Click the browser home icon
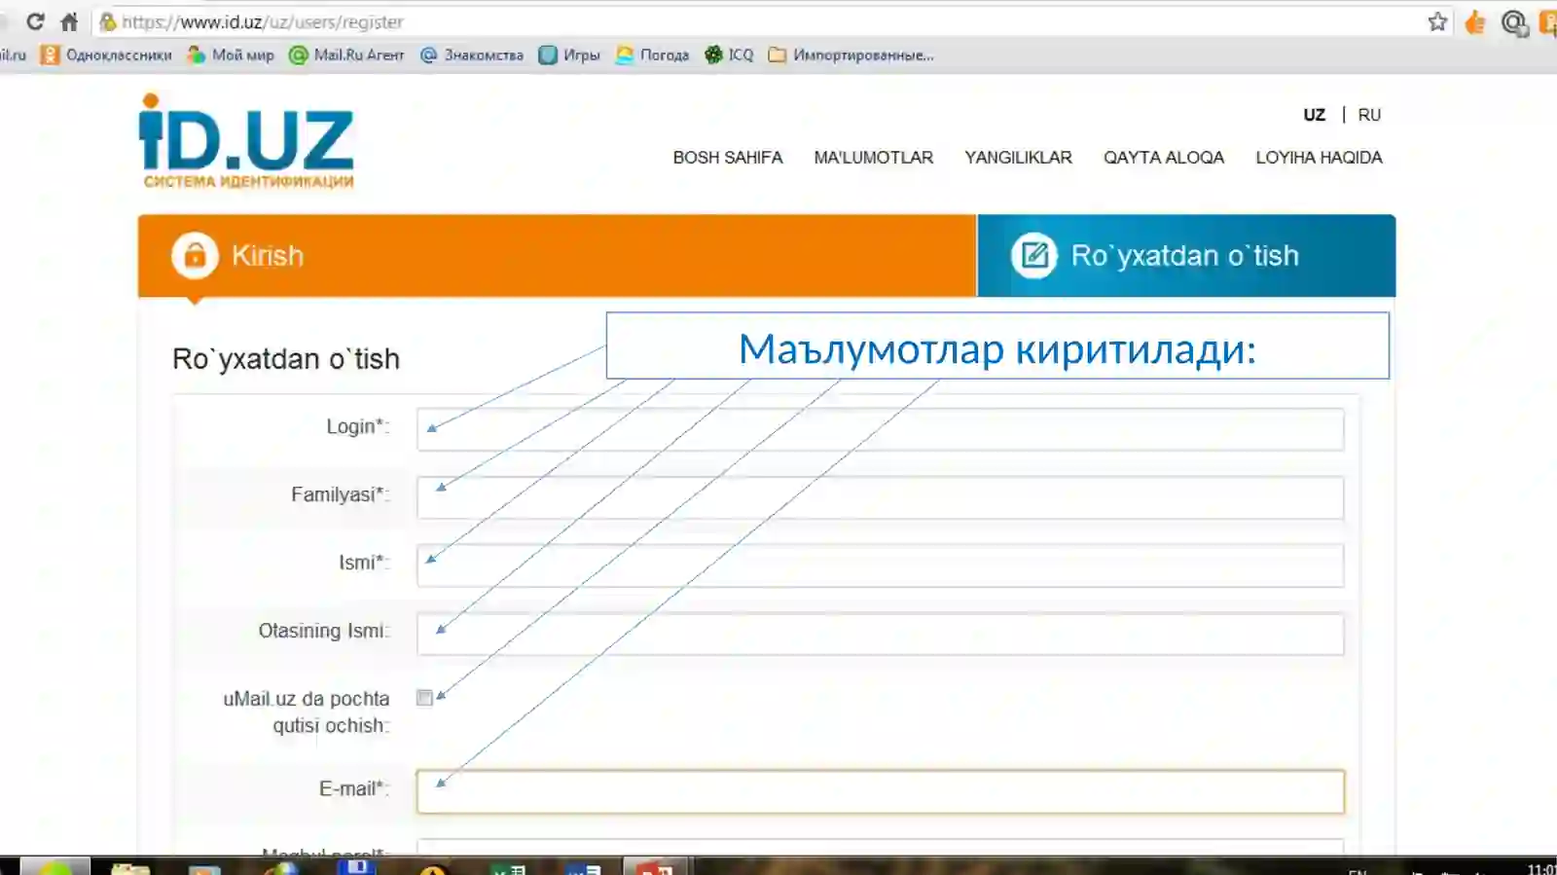This screenshot has width=1557, height=875. pyautogui.click(x=69, y=21)
